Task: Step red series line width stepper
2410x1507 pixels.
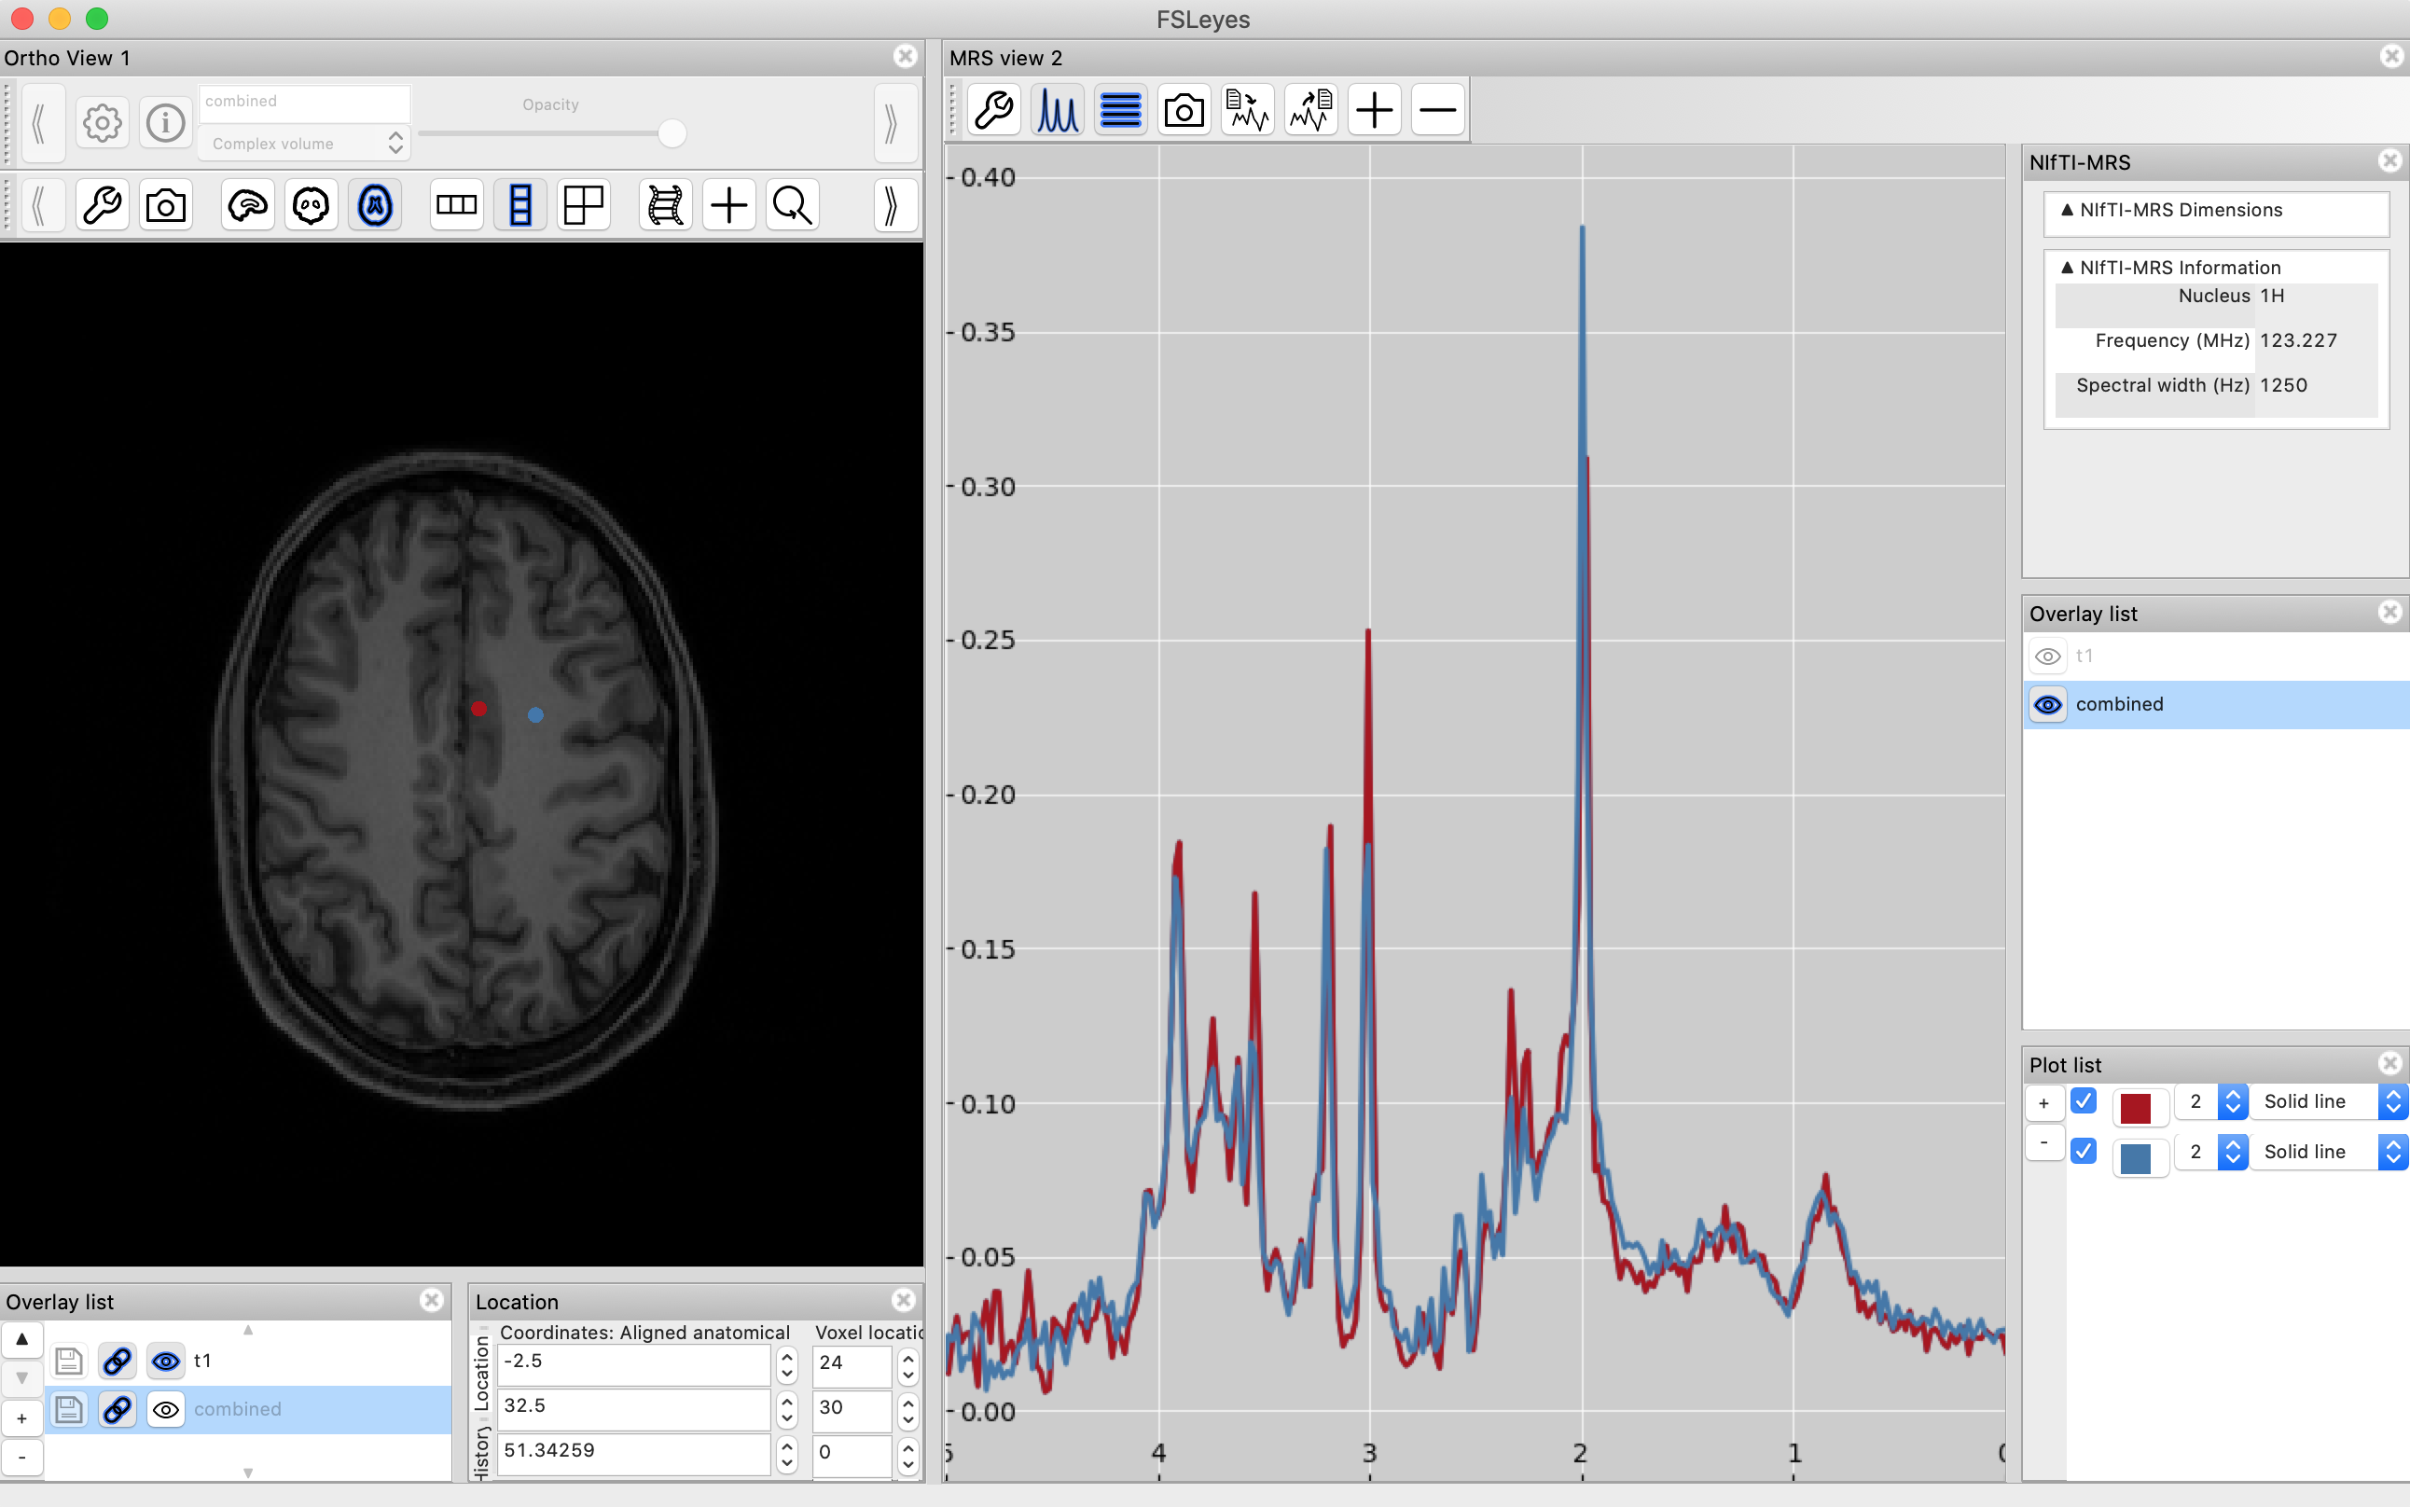Action: pyautogui.click(x=2233, y=1101)
